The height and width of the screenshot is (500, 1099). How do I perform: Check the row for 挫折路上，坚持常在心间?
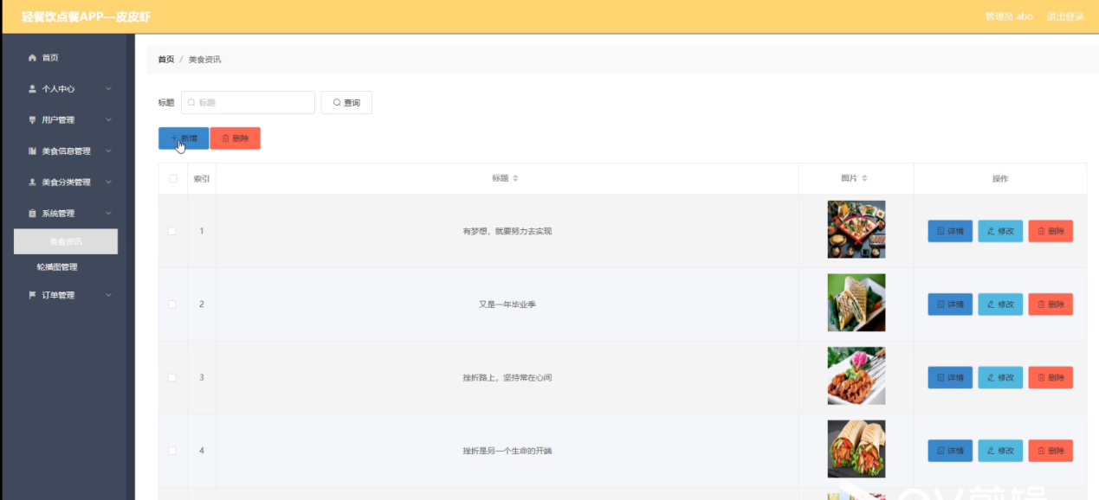(x=172, y=378)
